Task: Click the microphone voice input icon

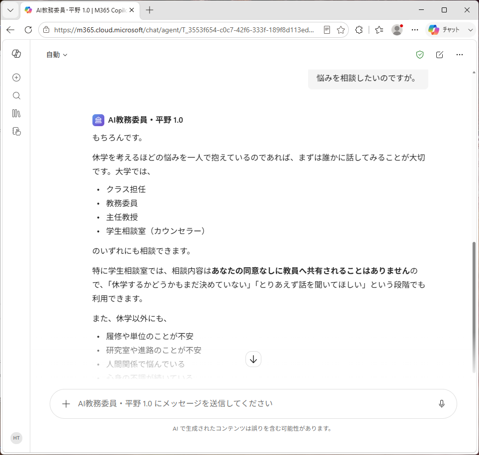Action: coord(442,404)
